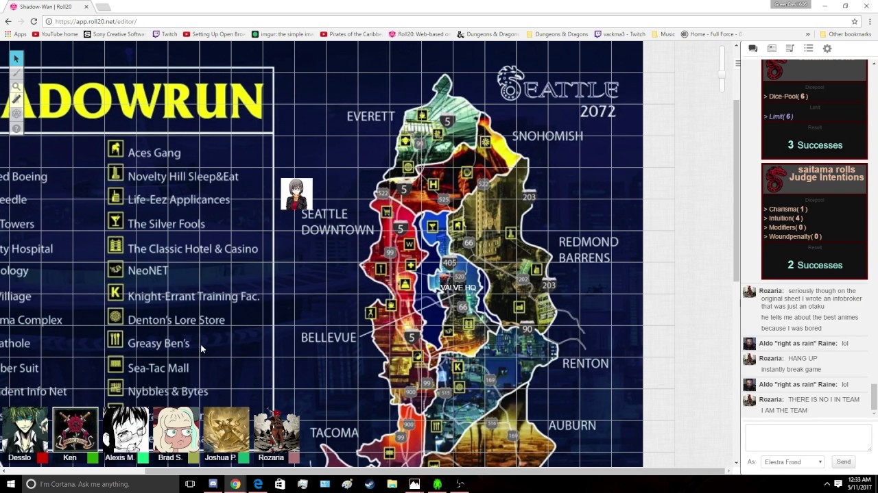This screenshot has height=493, width=878.
Task: Click Ken's green color swatch
Action: point(93,457)
